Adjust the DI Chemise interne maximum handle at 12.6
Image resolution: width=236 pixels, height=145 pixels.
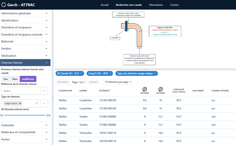pos(48,116)
